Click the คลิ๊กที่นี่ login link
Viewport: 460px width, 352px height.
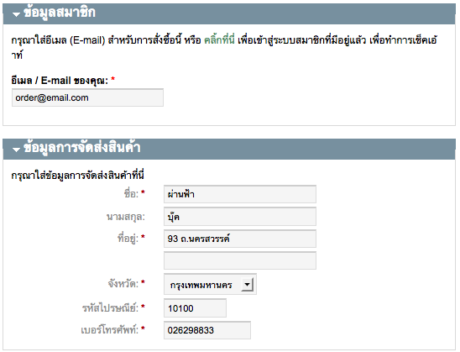pyautogui.click(x=219, y=40)
